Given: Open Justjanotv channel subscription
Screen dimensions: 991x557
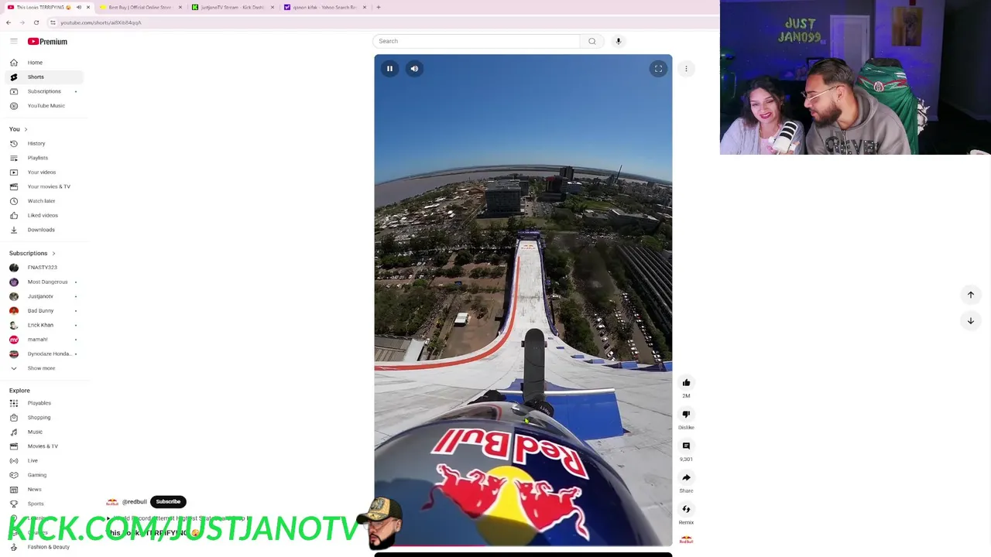Looking at the screenshot, I should 43,296.
